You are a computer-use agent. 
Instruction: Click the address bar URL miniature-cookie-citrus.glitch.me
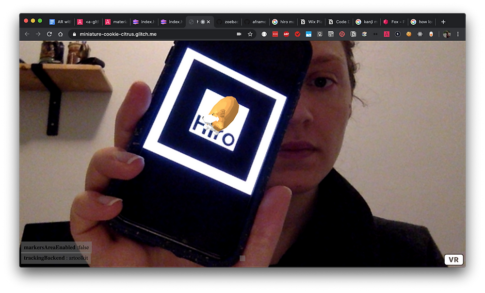point(118,34)
